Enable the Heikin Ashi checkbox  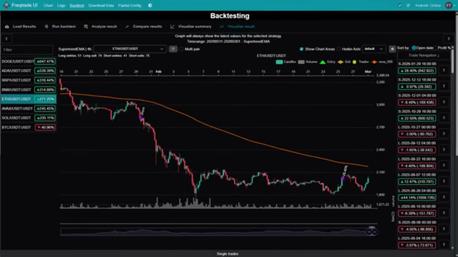[x=339, y=49]
